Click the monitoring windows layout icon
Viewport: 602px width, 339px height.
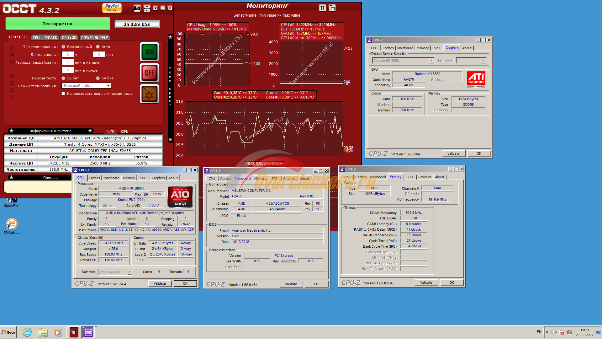(x=332, y=8)
